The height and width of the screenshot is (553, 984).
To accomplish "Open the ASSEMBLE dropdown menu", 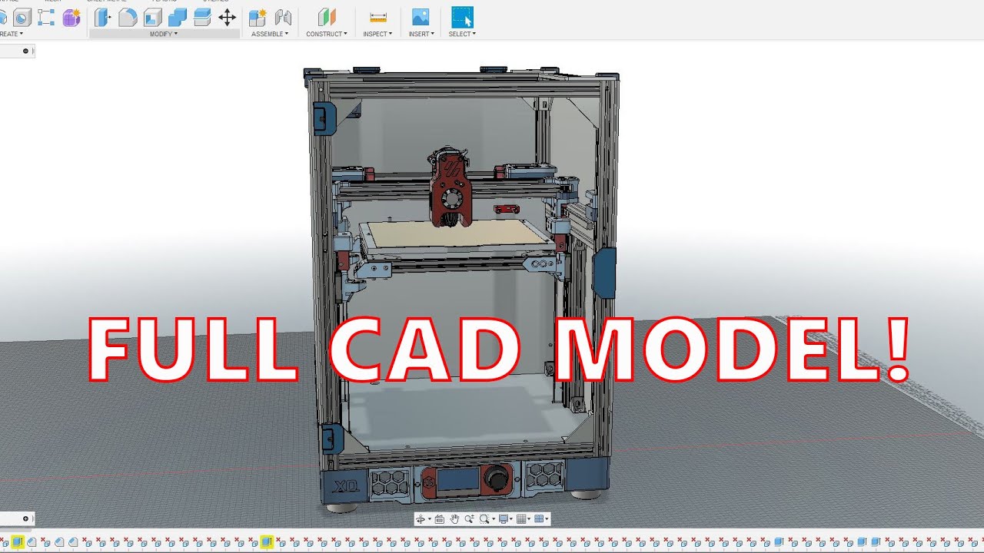I will 270,34.
